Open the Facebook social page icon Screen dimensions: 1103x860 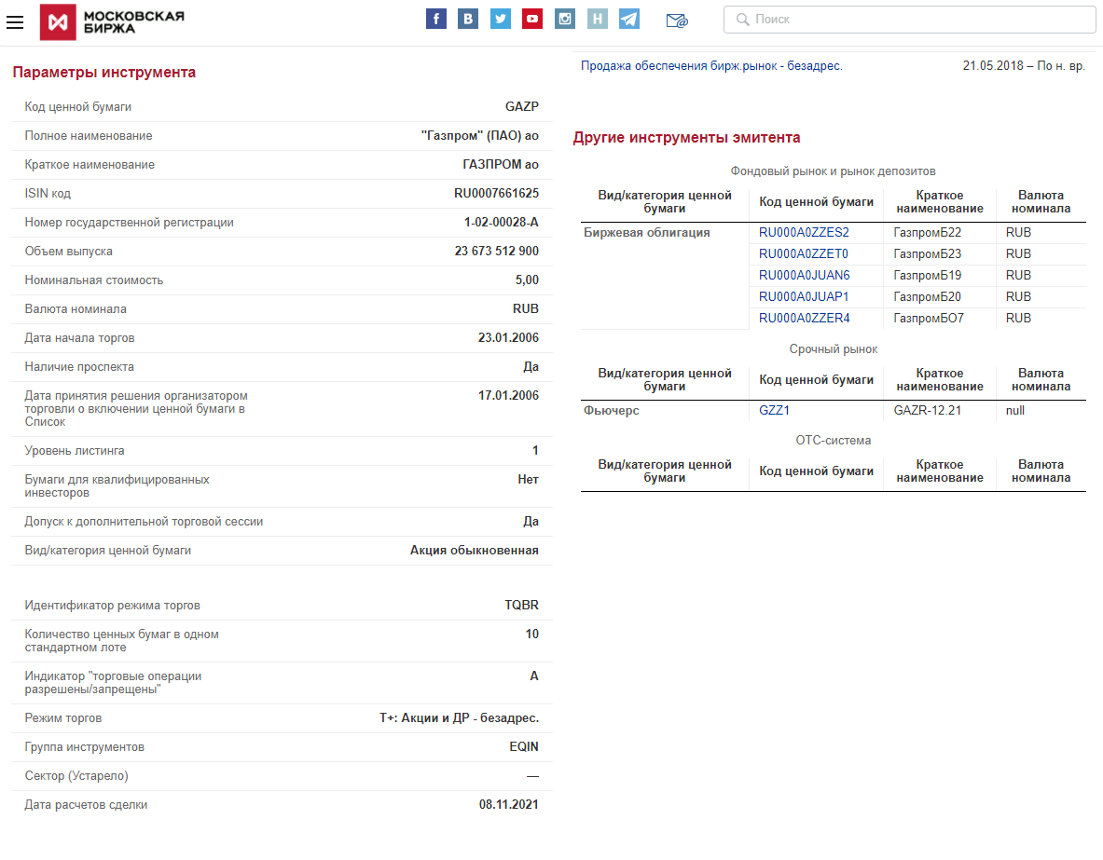coord(436,19)
